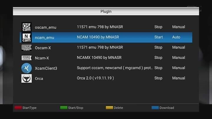Select the oscam_emu plugin name
The image size is (212, 119).
(x=46, y=27)
